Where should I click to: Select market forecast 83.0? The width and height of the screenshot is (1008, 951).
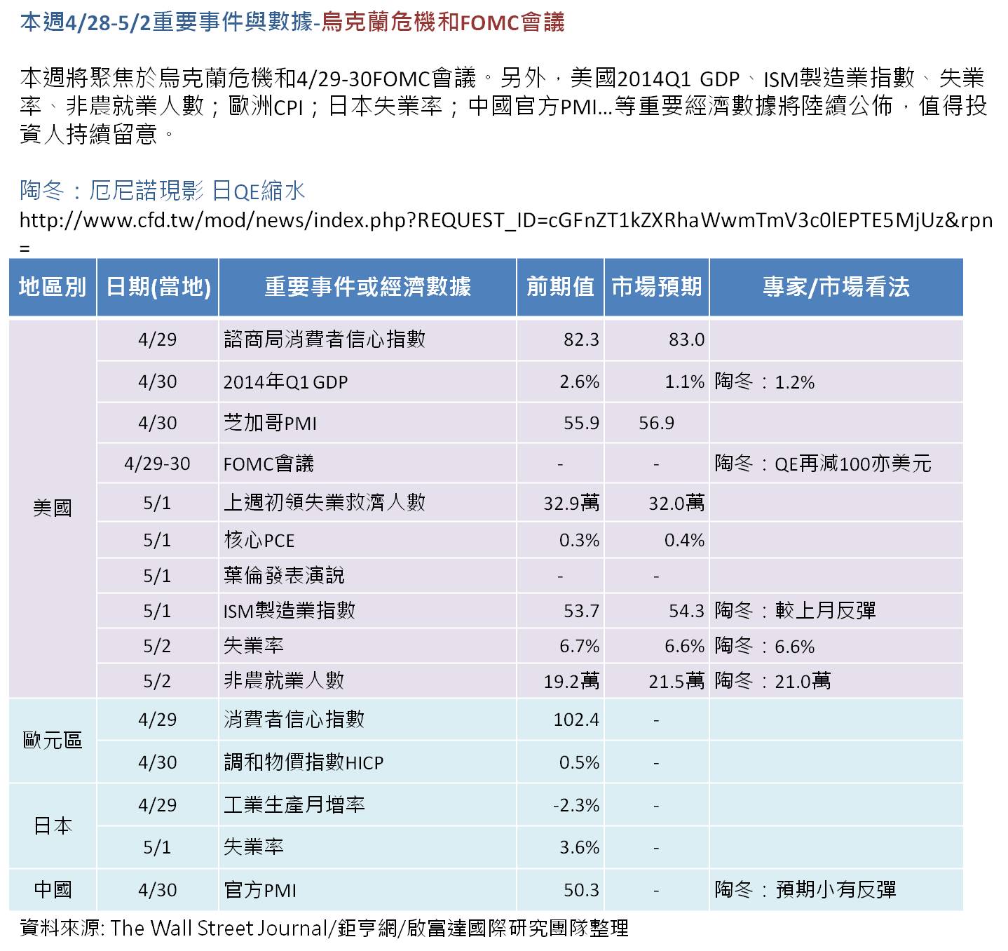pyautogui.click(x=686, y=339)
